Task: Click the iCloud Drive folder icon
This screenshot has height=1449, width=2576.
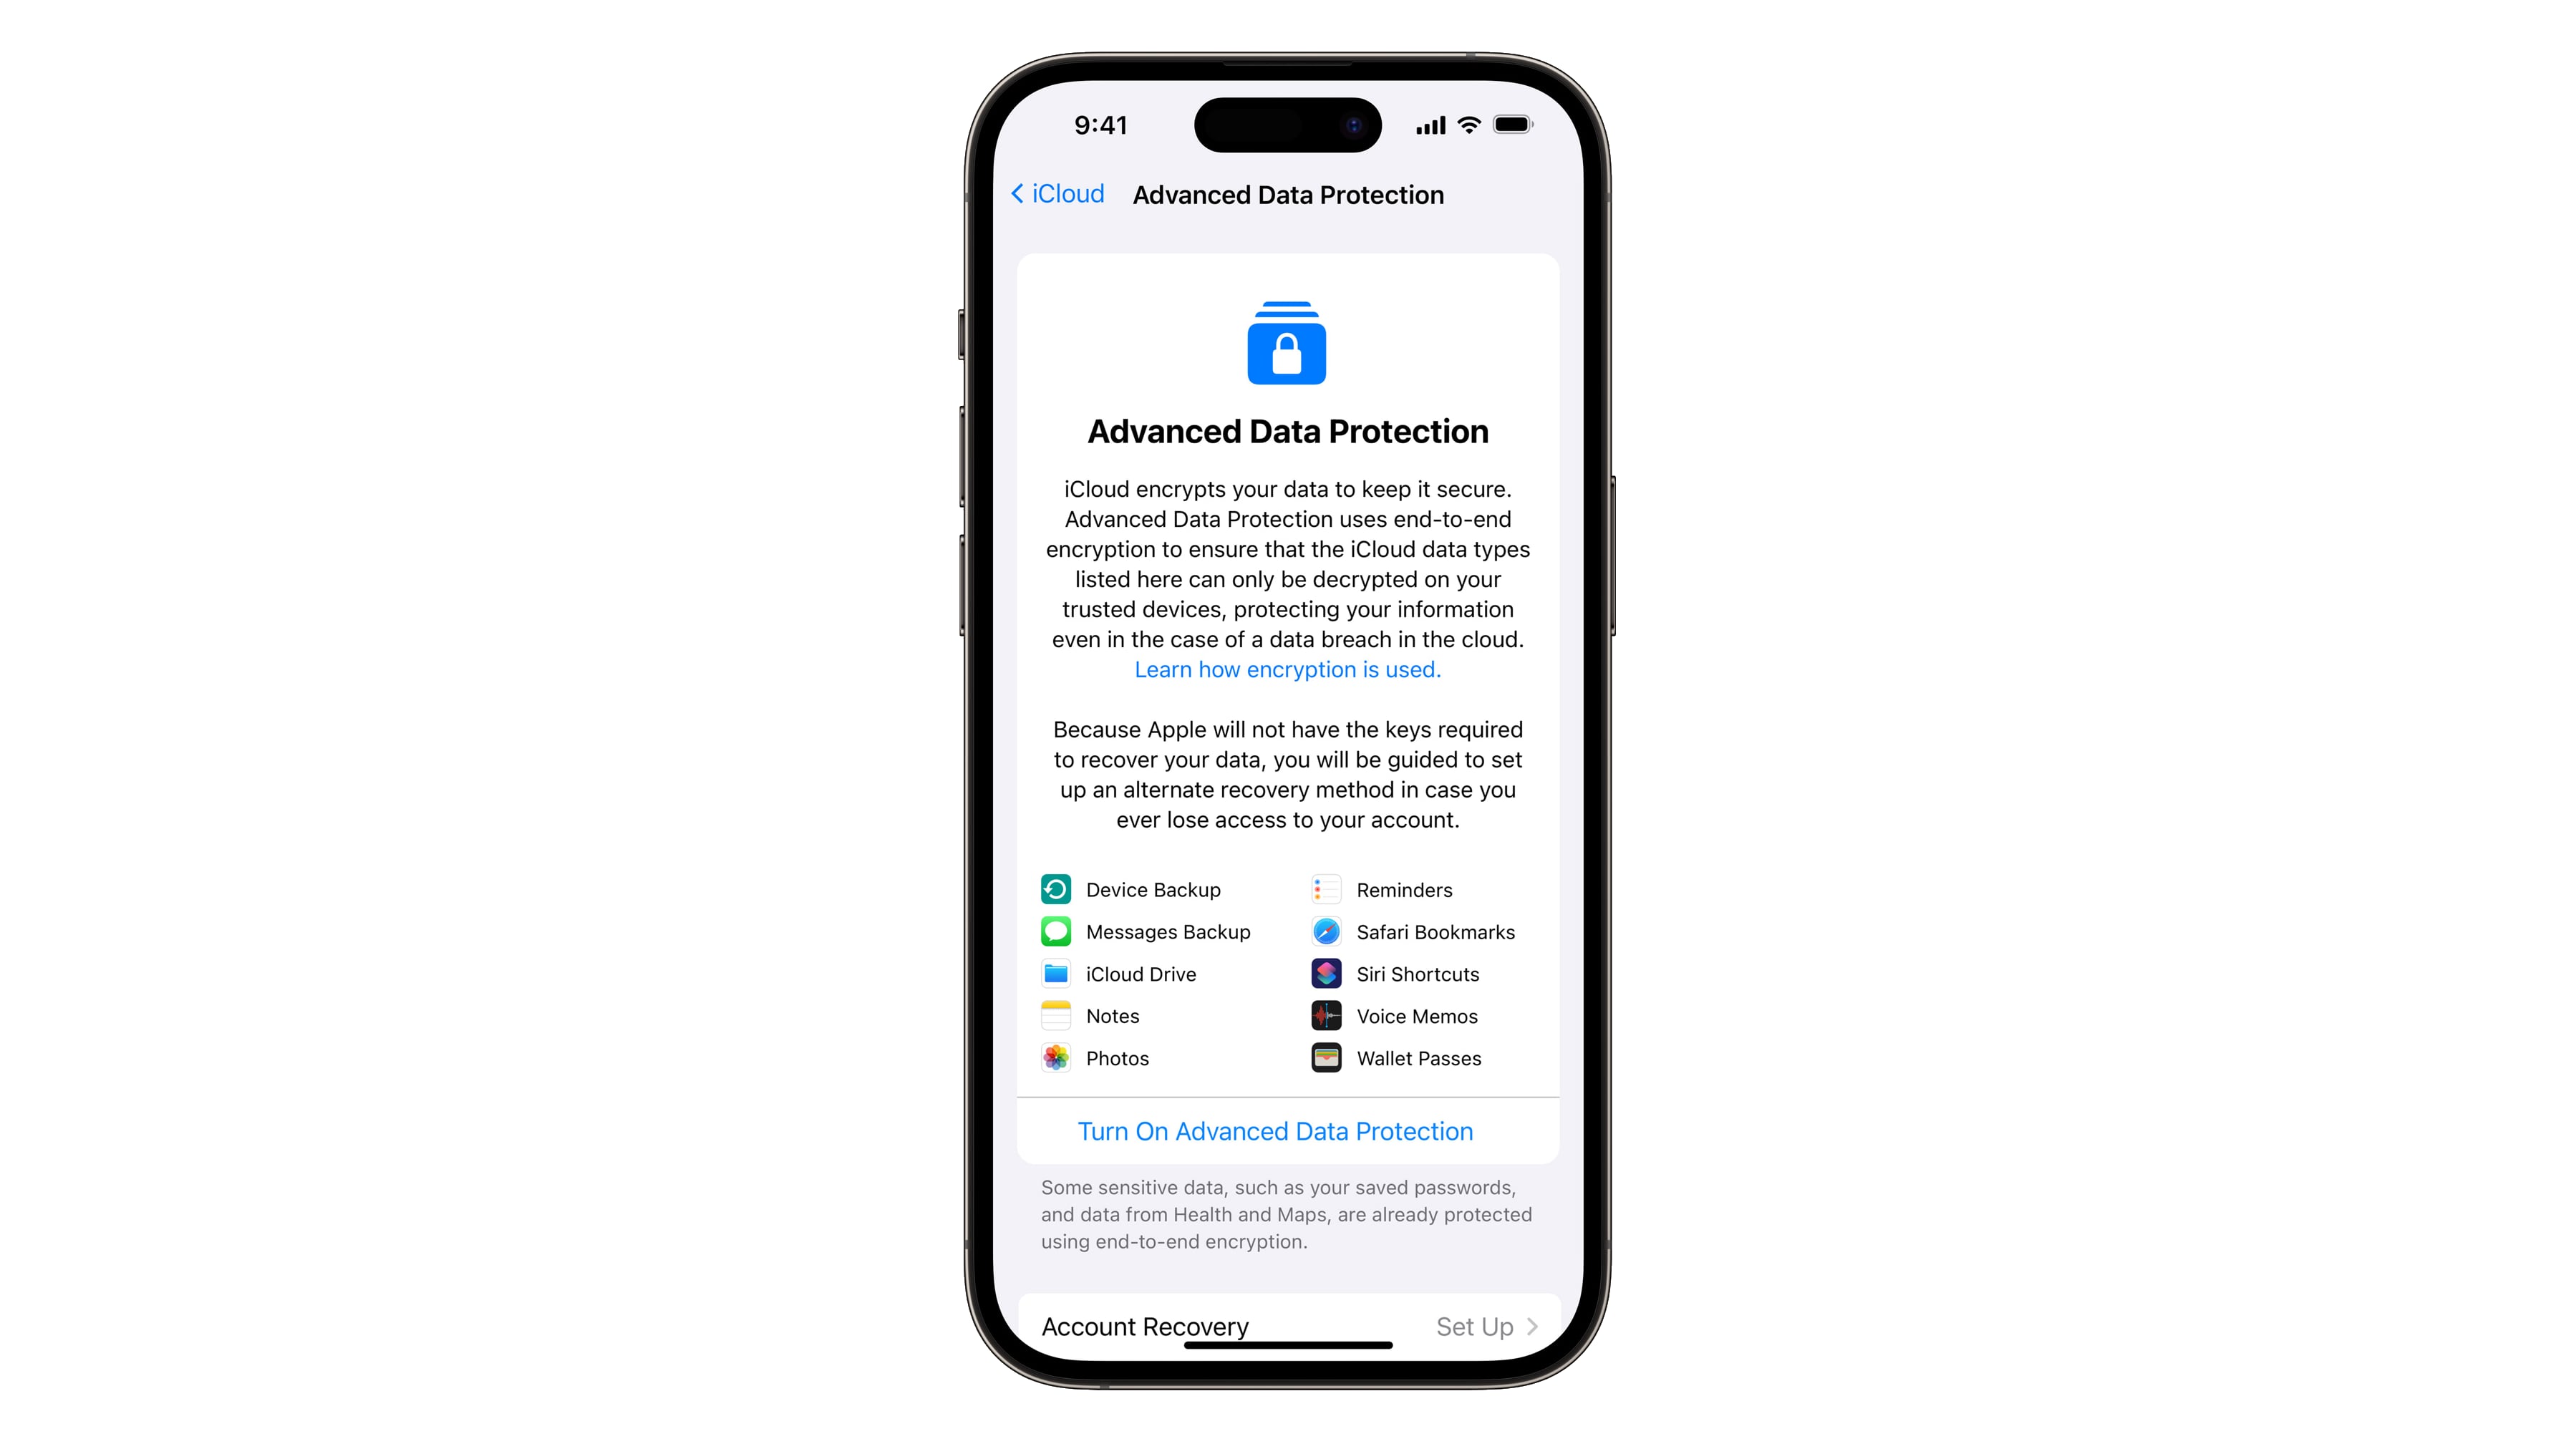Action: click(1056, 973)
